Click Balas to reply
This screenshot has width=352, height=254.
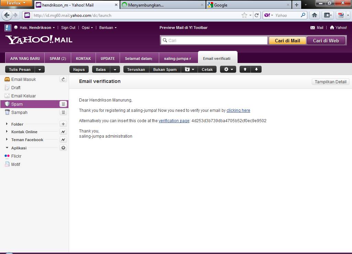[101, 70]
